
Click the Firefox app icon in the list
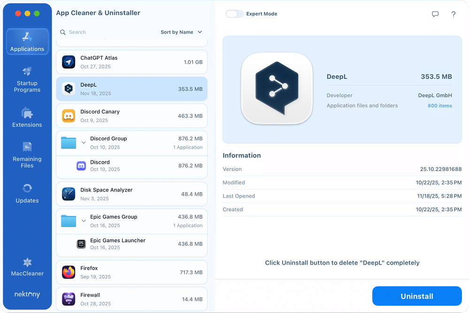[x=69, y=272]
